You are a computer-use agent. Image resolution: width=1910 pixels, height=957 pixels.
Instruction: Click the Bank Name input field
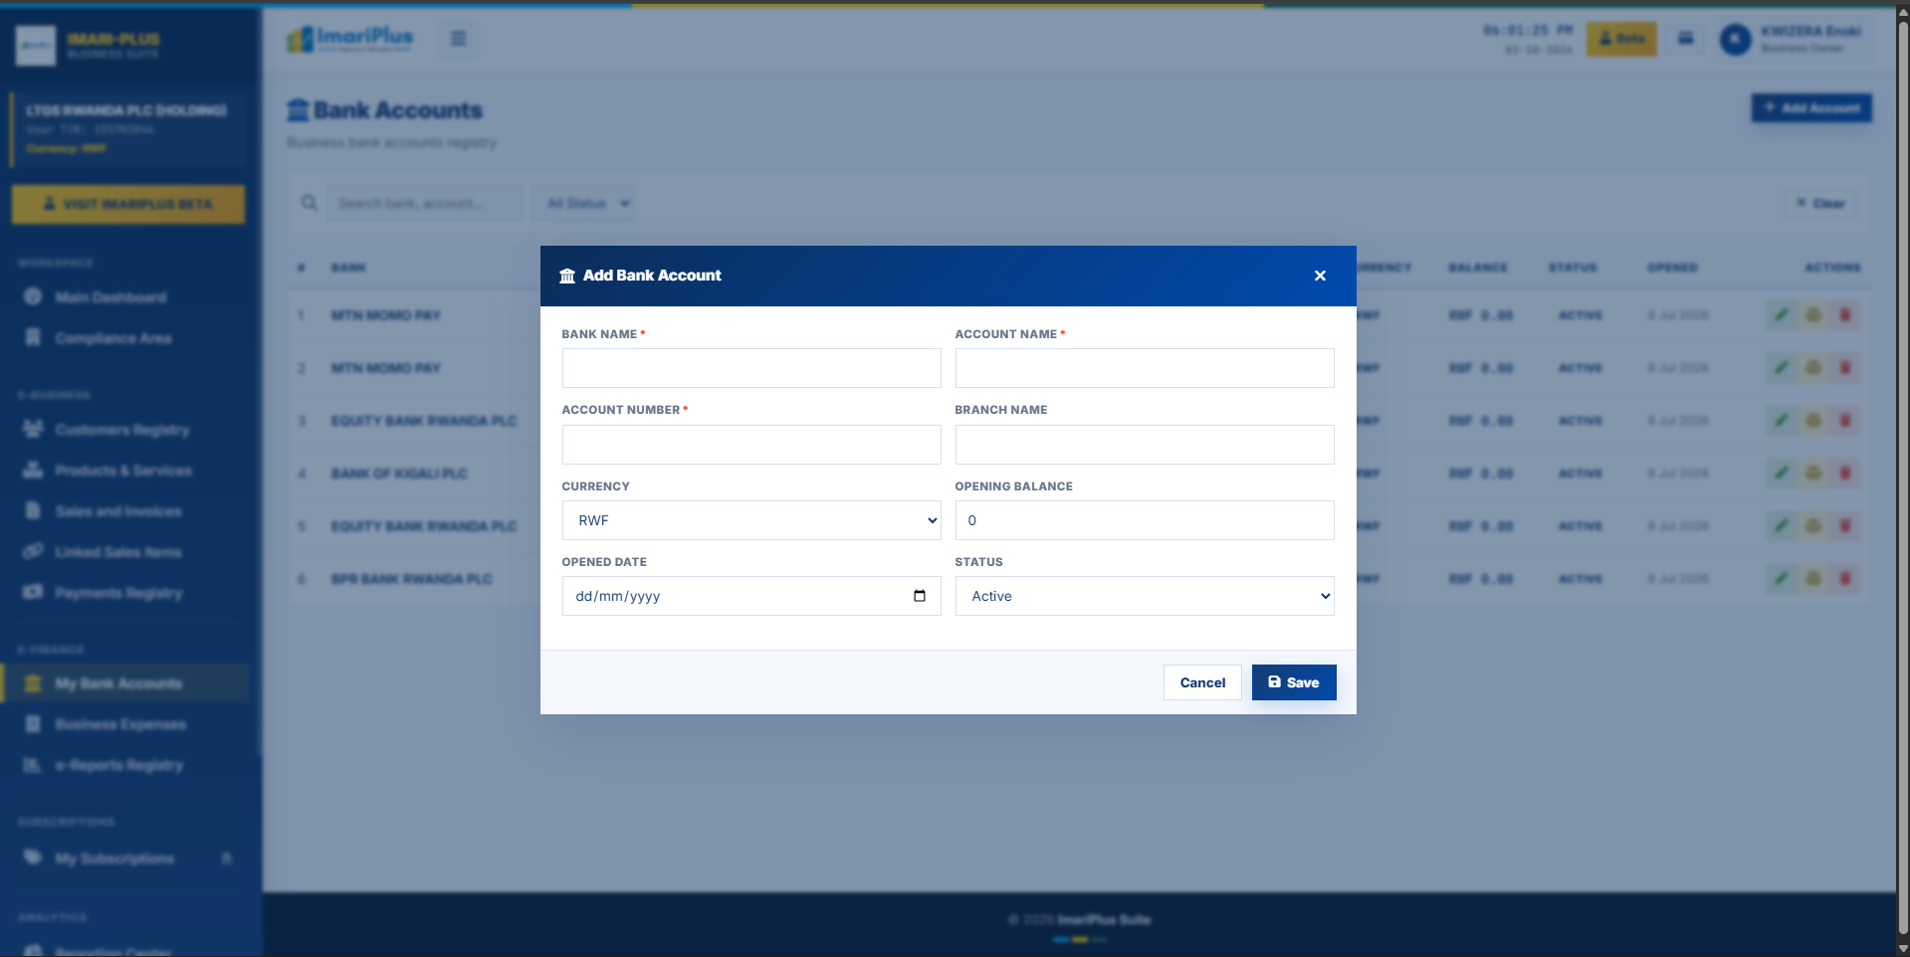pos(751,368)
